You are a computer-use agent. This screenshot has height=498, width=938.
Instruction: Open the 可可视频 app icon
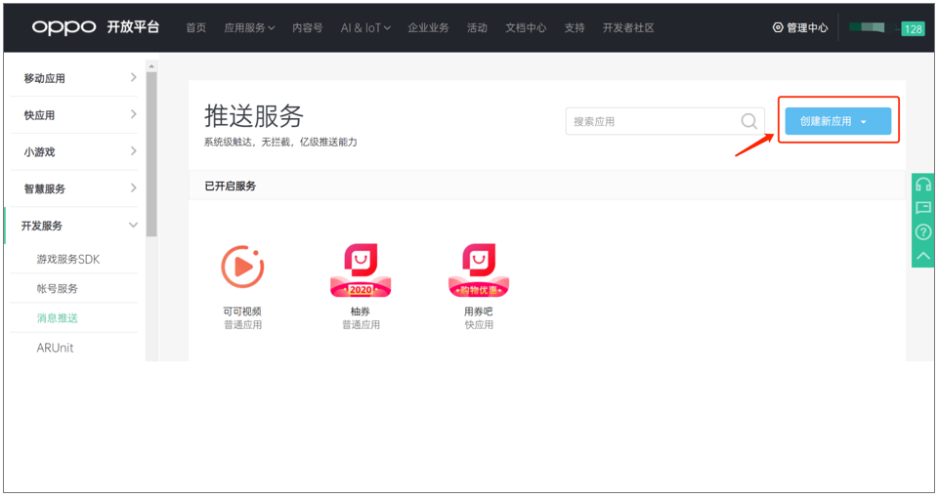pyautogui.click(x=242, y=267)
